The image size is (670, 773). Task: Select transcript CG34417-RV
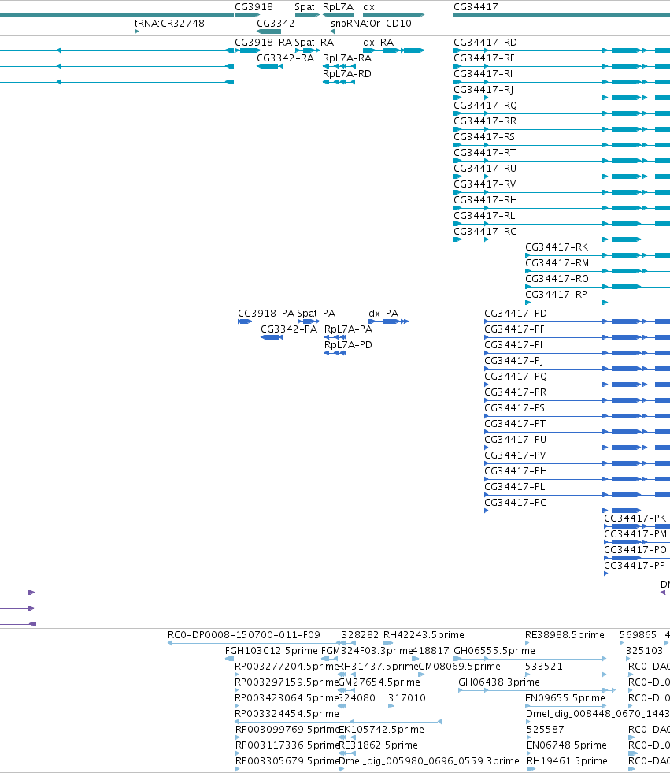tap(485, 184)
